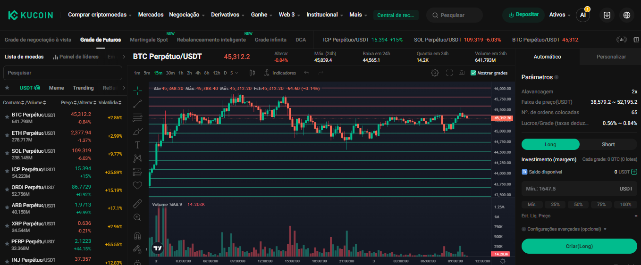Activate the zoom-in magnifier tool
The image size is (641, 265).
(x=137, y=217)
